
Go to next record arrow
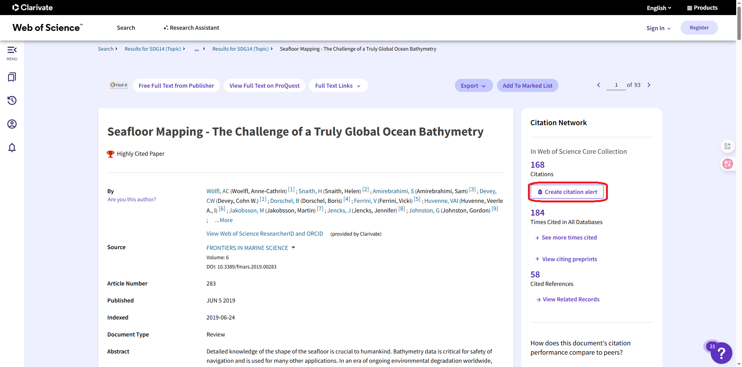point(649,85)
